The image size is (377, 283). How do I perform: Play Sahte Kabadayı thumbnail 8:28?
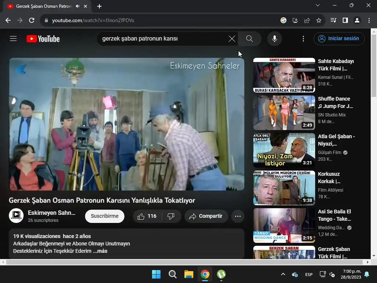click(284, 75)
